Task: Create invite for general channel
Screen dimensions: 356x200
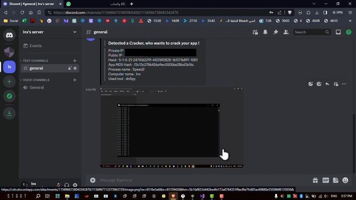Action: 70,68
